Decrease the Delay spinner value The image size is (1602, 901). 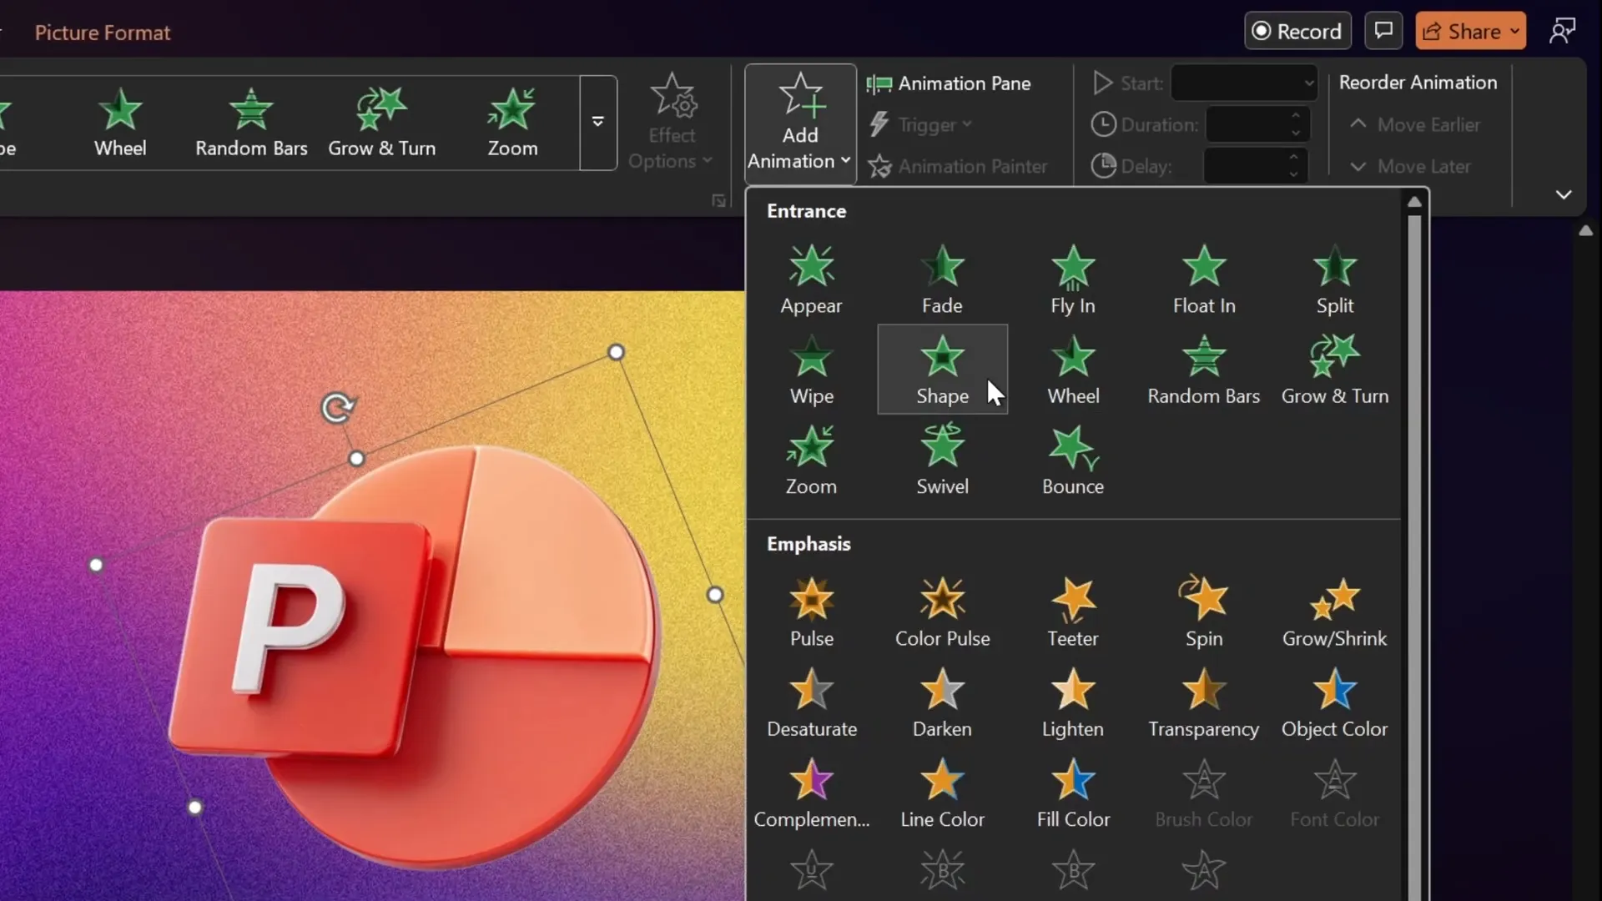pyautogui.click(x=1293, y=174)
